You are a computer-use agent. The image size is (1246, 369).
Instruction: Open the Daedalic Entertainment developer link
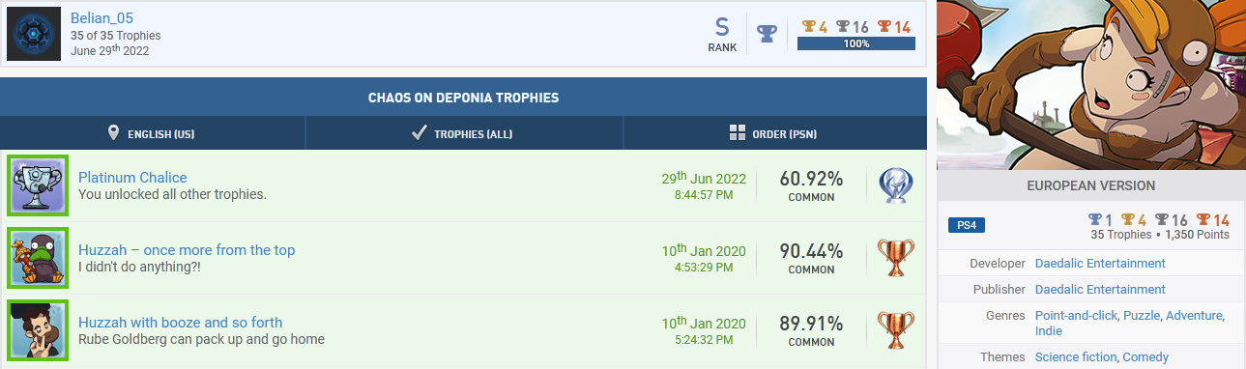click(x=1100, y=264)
